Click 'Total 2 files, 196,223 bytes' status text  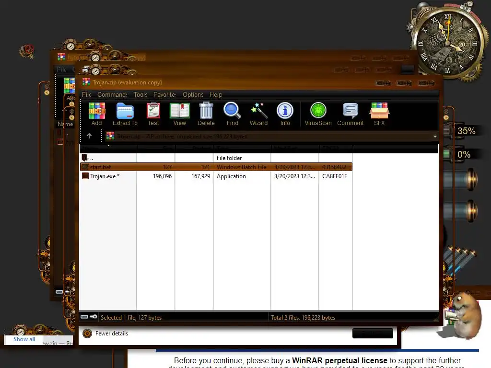pyautogui.click(x=303, y=317)
